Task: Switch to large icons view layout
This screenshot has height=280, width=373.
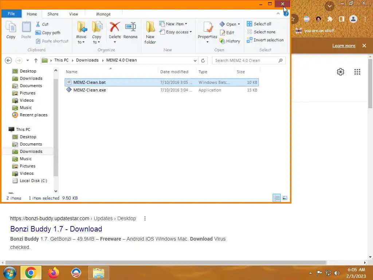Action: [285, 198]
